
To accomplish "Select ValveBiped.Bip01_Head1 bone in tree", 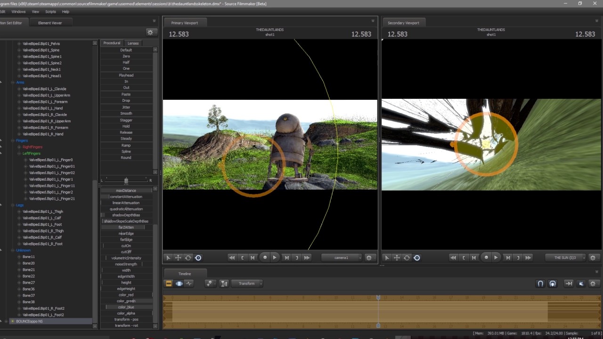I will [42, 76].
